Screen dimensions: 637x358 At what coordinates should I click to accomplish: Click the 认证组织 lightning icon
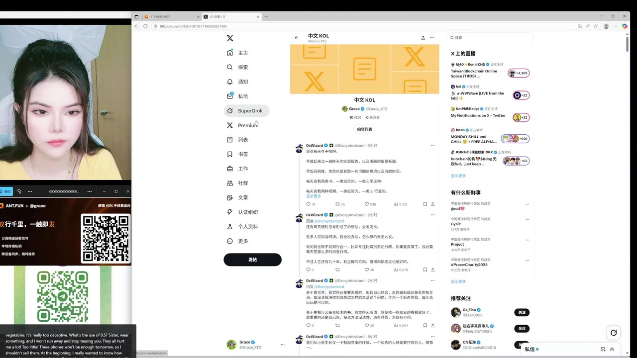pyautogui.click(x=230, y=212)
